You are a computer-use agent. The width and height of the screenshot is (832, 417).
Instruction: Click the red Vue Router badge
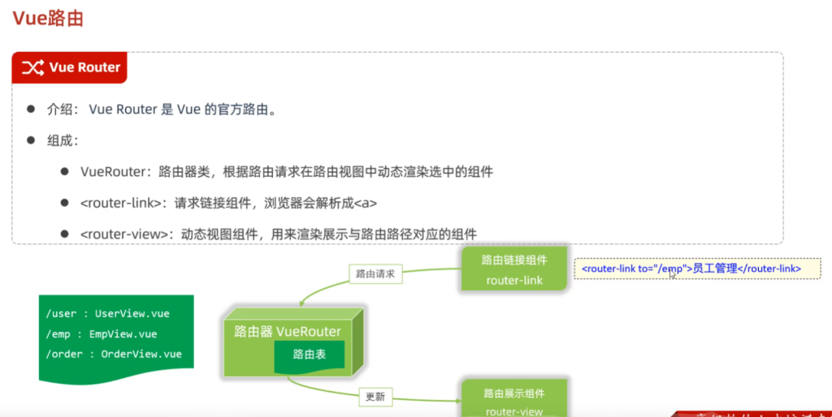[x=70, y=67]
